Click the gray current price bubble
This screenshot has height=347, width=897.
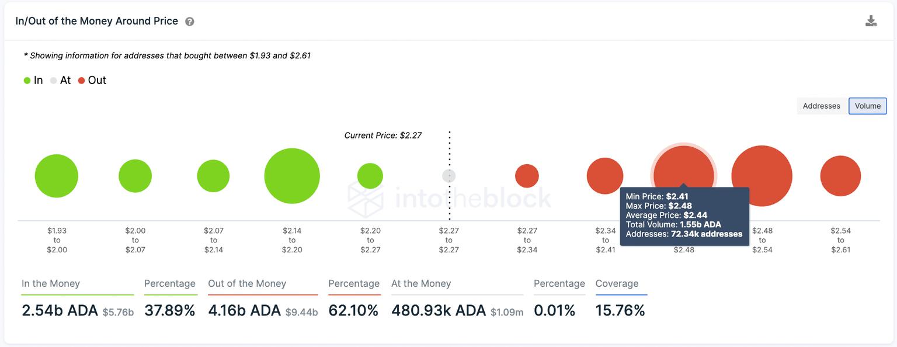[x=448, y=176]
